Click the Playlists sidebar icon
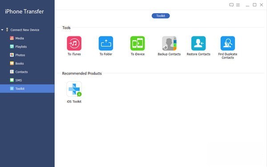 12,46
